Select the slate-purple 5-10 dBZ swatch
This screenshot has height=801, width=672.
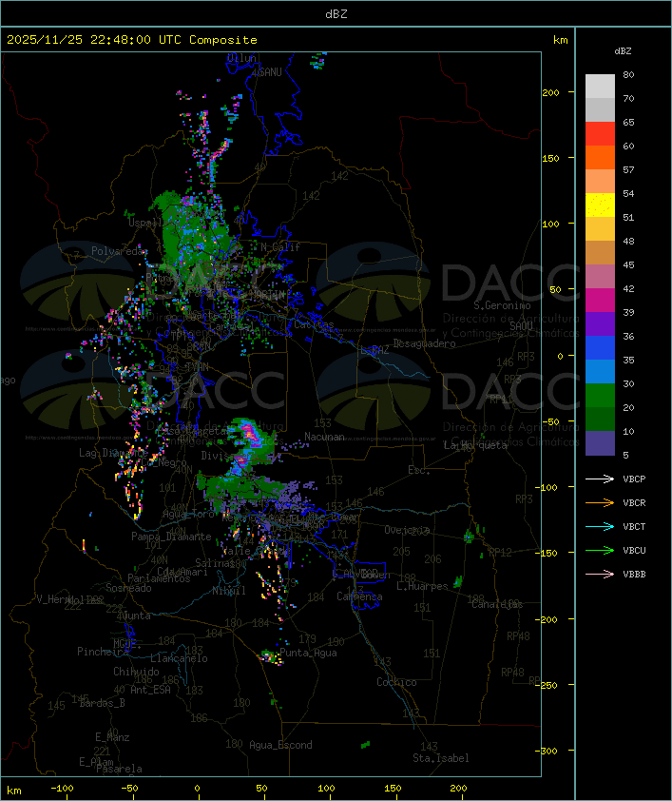point(600,443)
